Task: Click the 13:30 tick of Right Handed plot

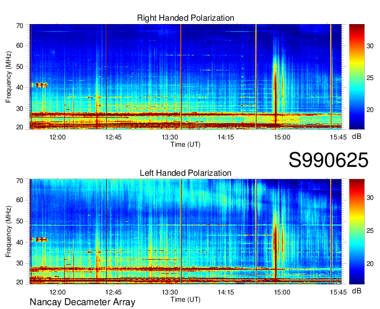Action: point(170,137)
